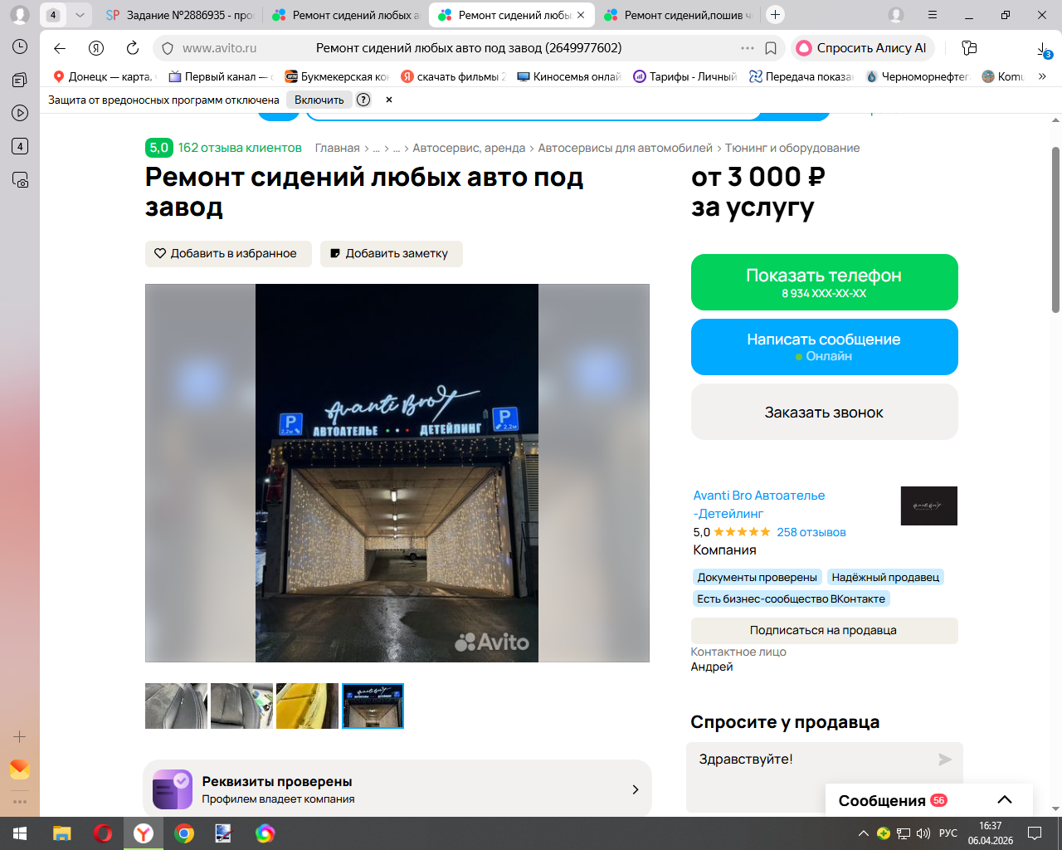Screen dimensions: 1062x850
Task: Click the browser back arrow
Action: tap(60, 48)
